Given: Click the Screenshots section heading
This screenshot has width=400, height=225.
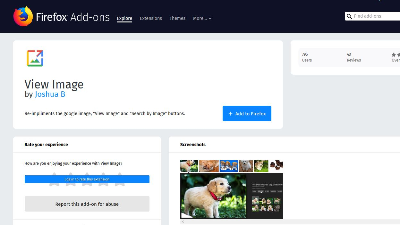Looking at the screenshot, I should [x=193, y=145].
